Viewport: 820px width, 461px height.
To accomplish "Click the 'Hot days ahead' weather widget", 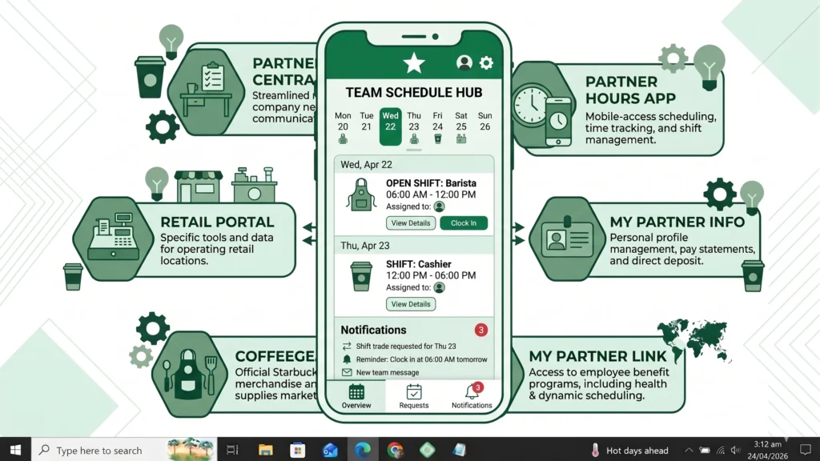I will 629,450.
